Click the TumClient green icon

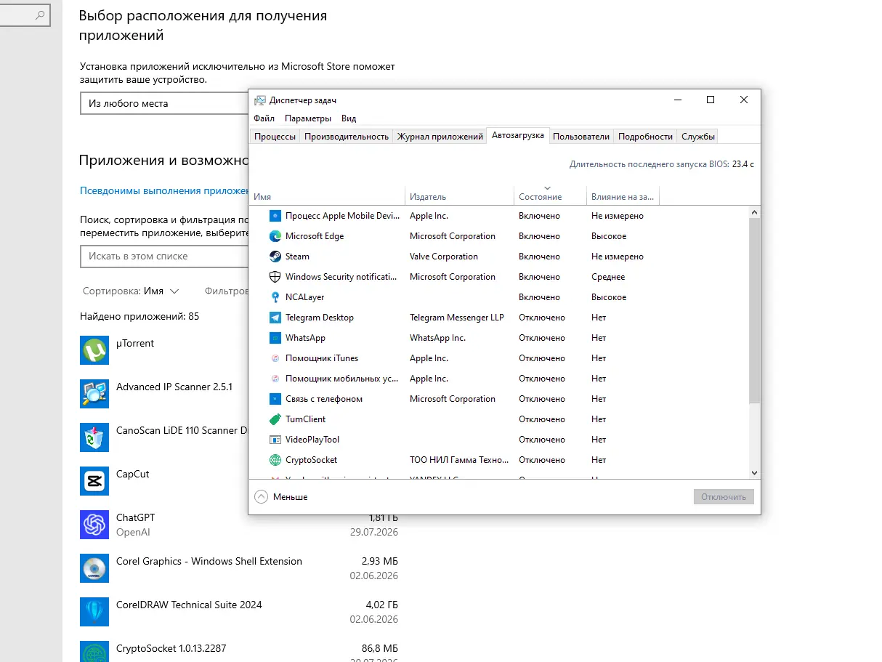point(275,419)
